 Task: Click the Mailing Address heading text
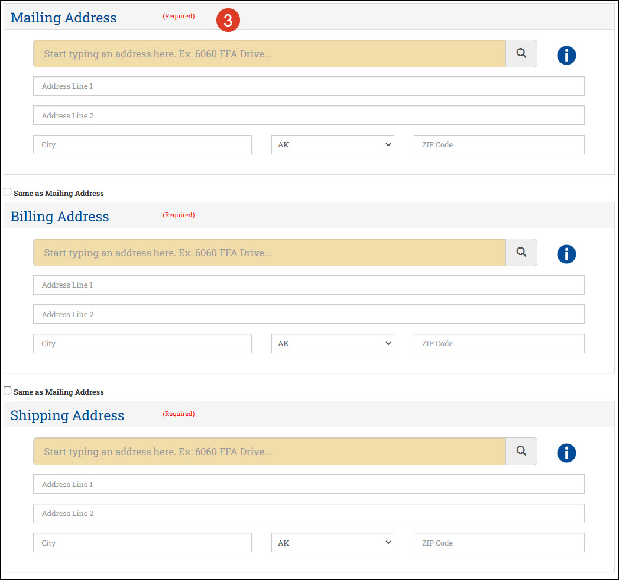point(64,18)
